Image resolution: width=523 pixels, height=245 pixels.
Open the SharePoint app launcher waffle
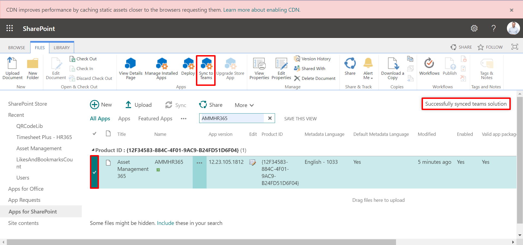coord(10,28)
